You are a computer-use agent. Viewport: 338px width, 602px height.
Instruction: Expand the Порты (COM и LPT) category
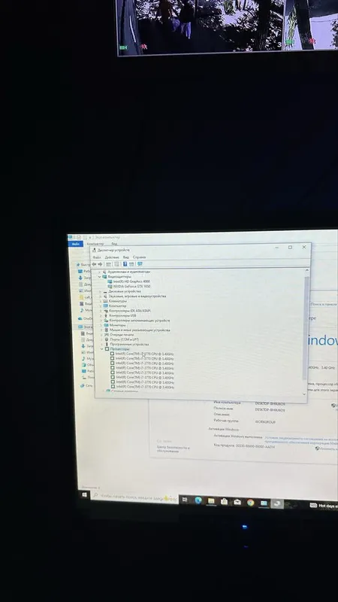pyautogui.click(x=102, y=340)
